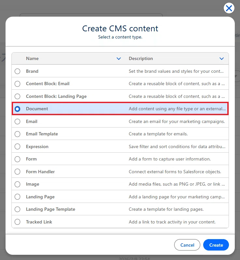Open the Name column sort chevron
Image resolution: width=240 pixels, height=260 pixels.
[x=119, y=58]
